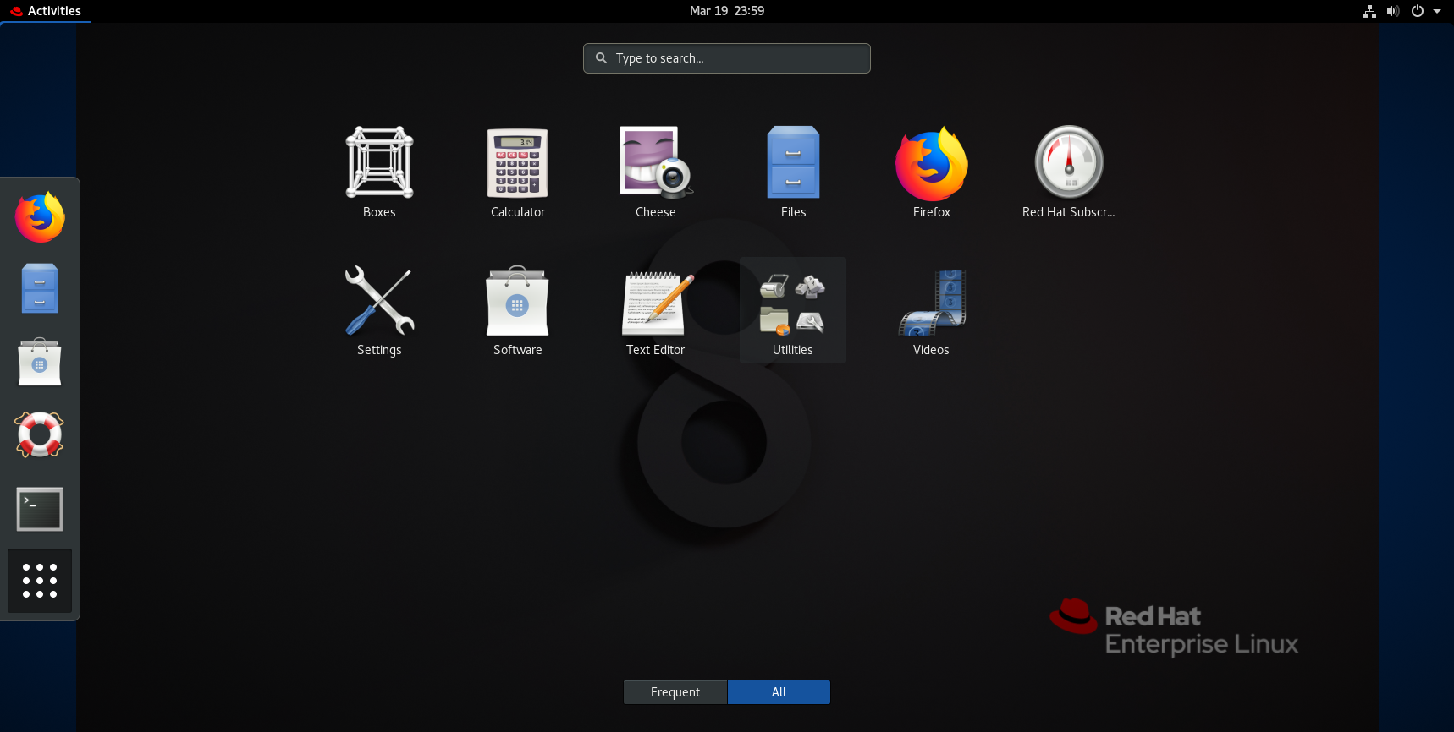Open the clock showing Mar 19 23:59
The height and width of the screenshot is (732, 1454).
click(727, 11)
